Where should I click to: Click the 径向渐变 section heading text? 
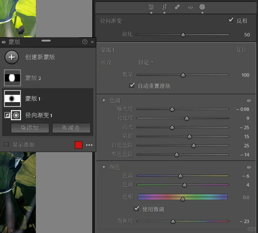[111, 21]
